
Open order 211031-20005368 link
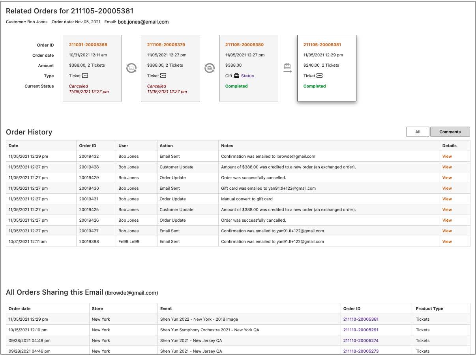[x=88, y=45]
